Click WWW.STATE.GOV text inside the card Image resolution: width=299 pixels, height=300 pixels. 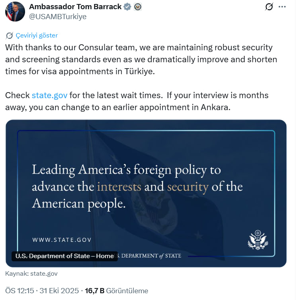click(62, 240)
